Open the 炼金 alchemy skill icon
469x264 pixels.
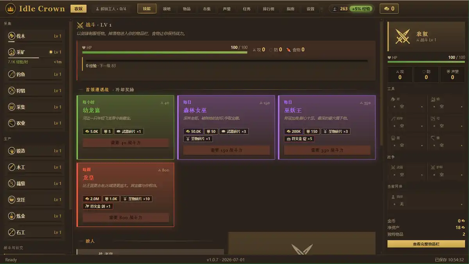pos(11,216)
